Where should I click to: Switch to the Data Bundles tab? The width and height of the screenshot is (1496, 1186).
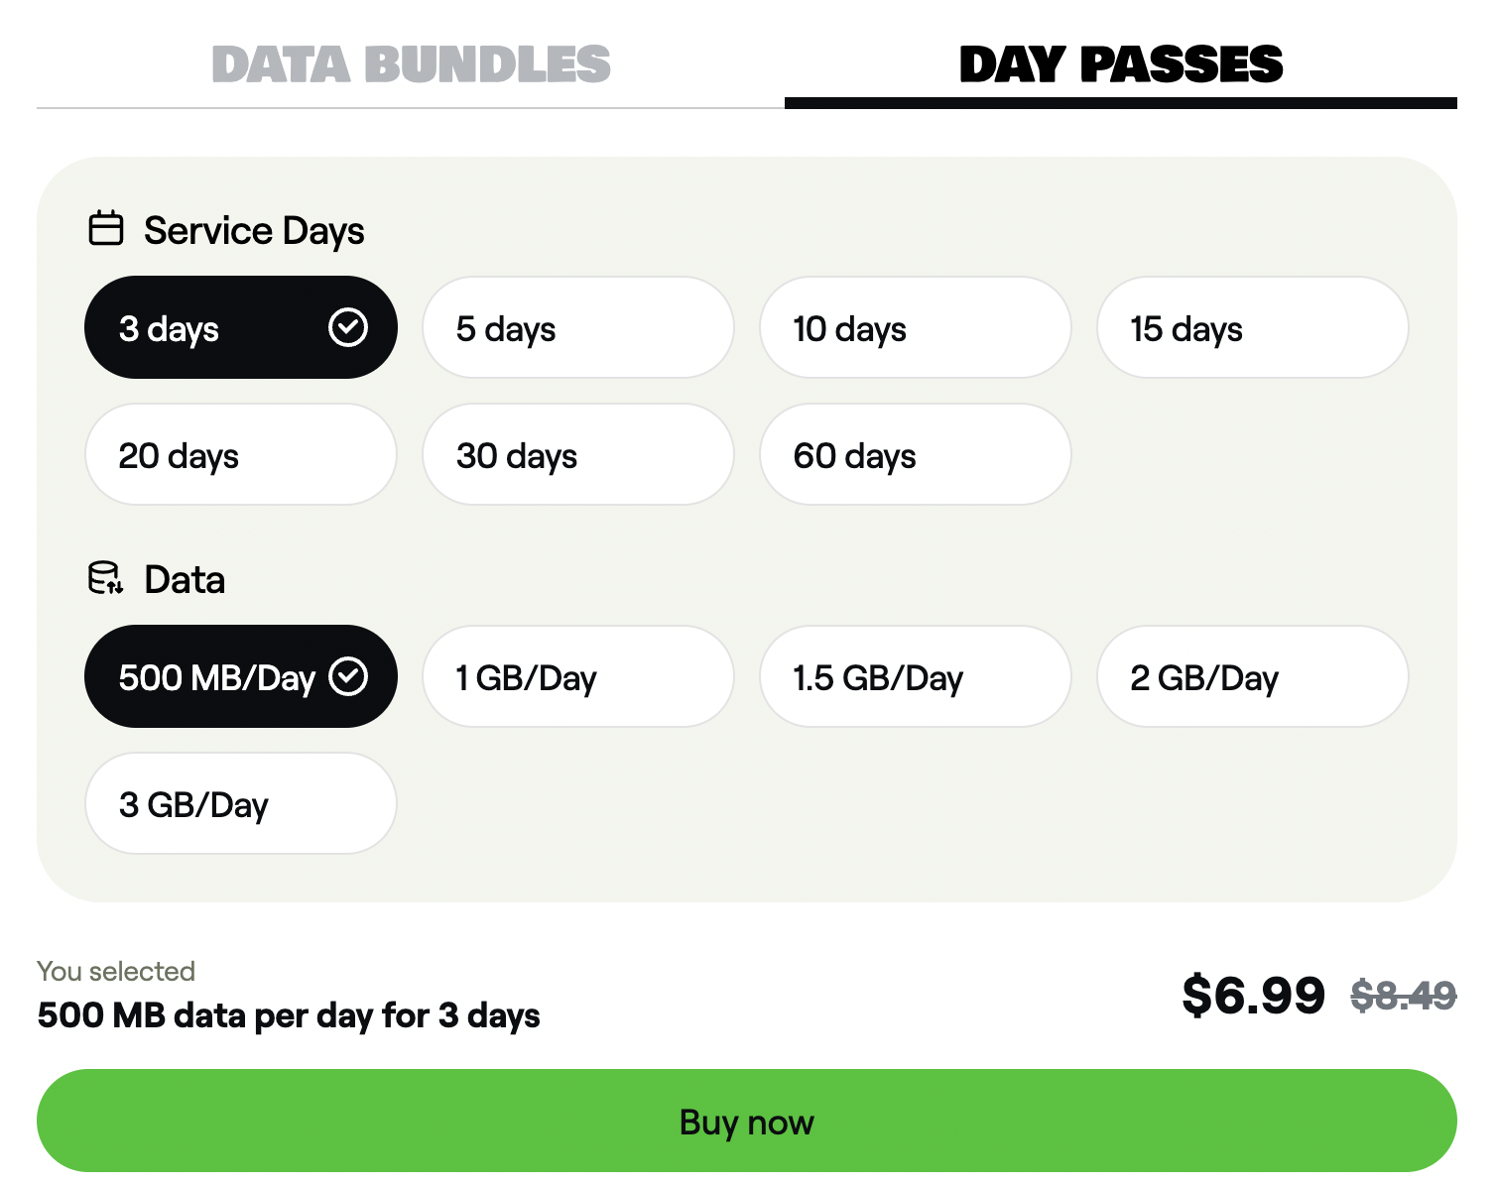[411, 65]
